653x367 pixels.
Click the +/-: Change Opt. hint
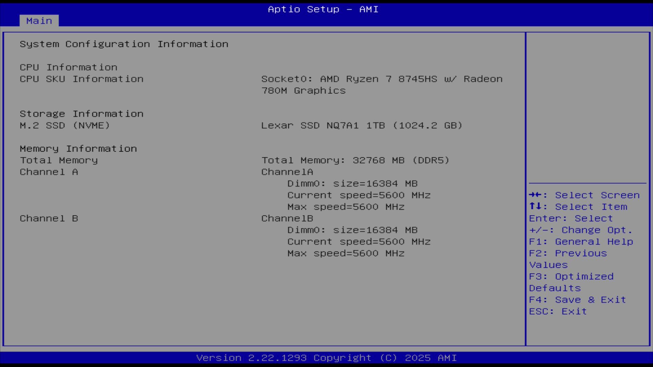click(x=581, y=230)
